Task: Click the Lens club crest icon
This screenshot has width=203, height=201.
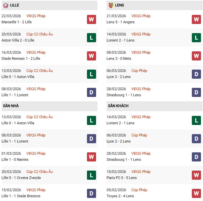Action: (x=111, y=5)
